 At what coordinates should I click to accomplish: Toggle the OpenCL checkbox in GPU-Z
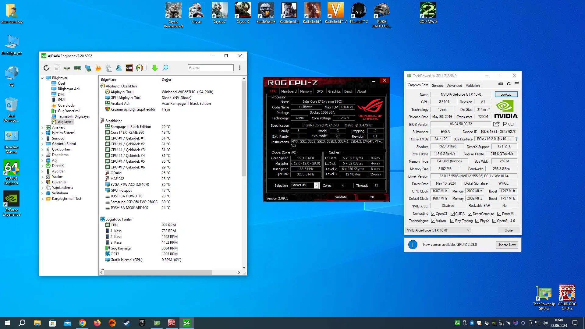tap(433, 214)
